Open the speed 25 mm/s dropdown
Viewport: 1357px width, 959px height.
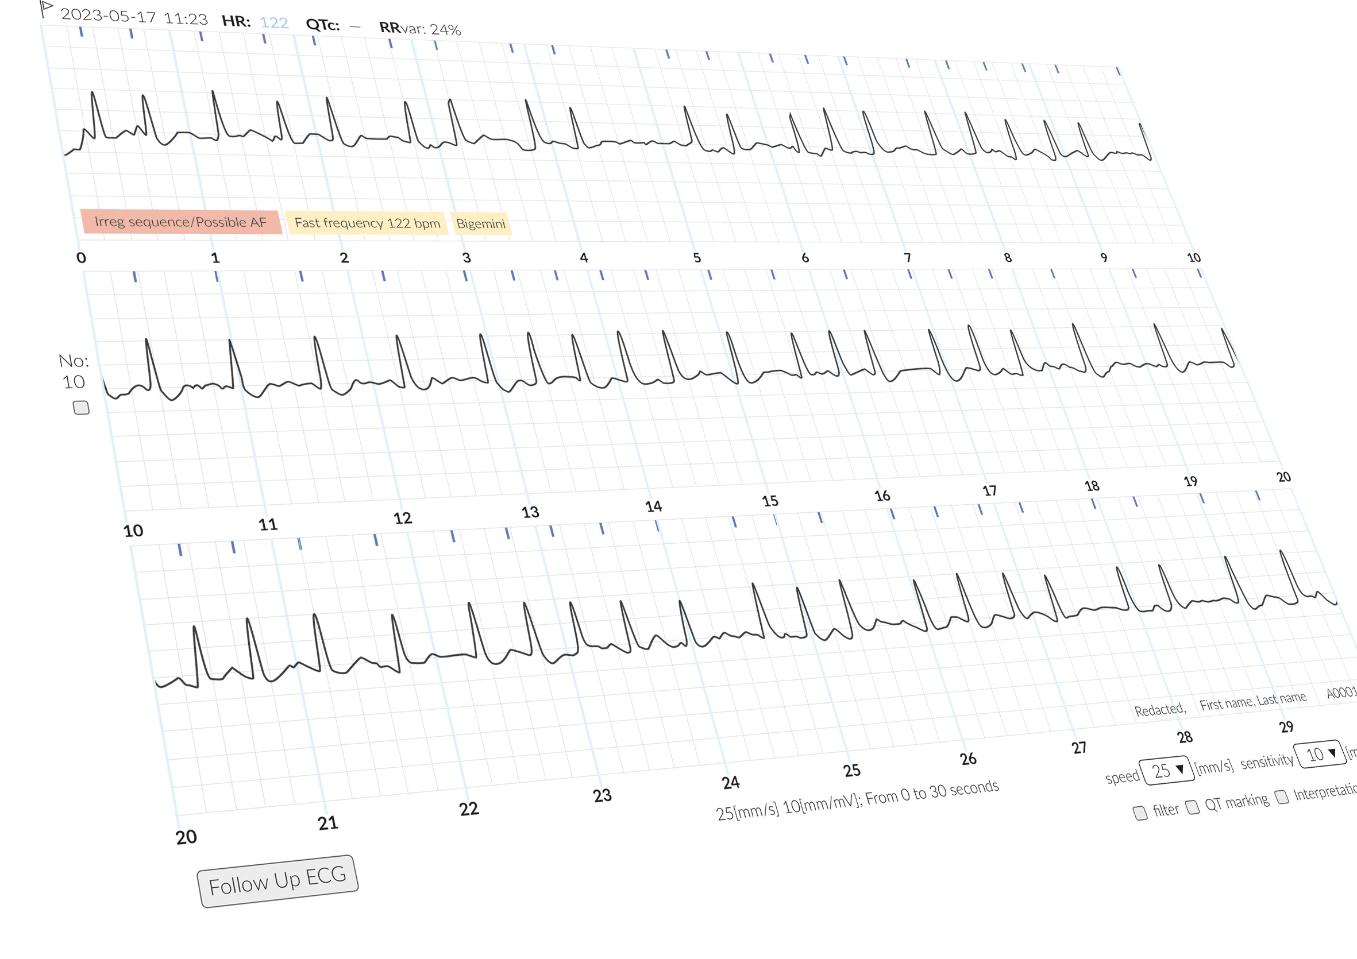(x=1168, y=771)
